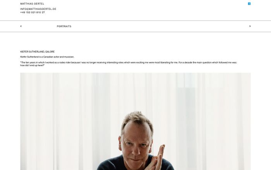Viewport: 271px width, 170px height.
Task: Open the PORTRAITS category
Action: click(x=64, y=26)
